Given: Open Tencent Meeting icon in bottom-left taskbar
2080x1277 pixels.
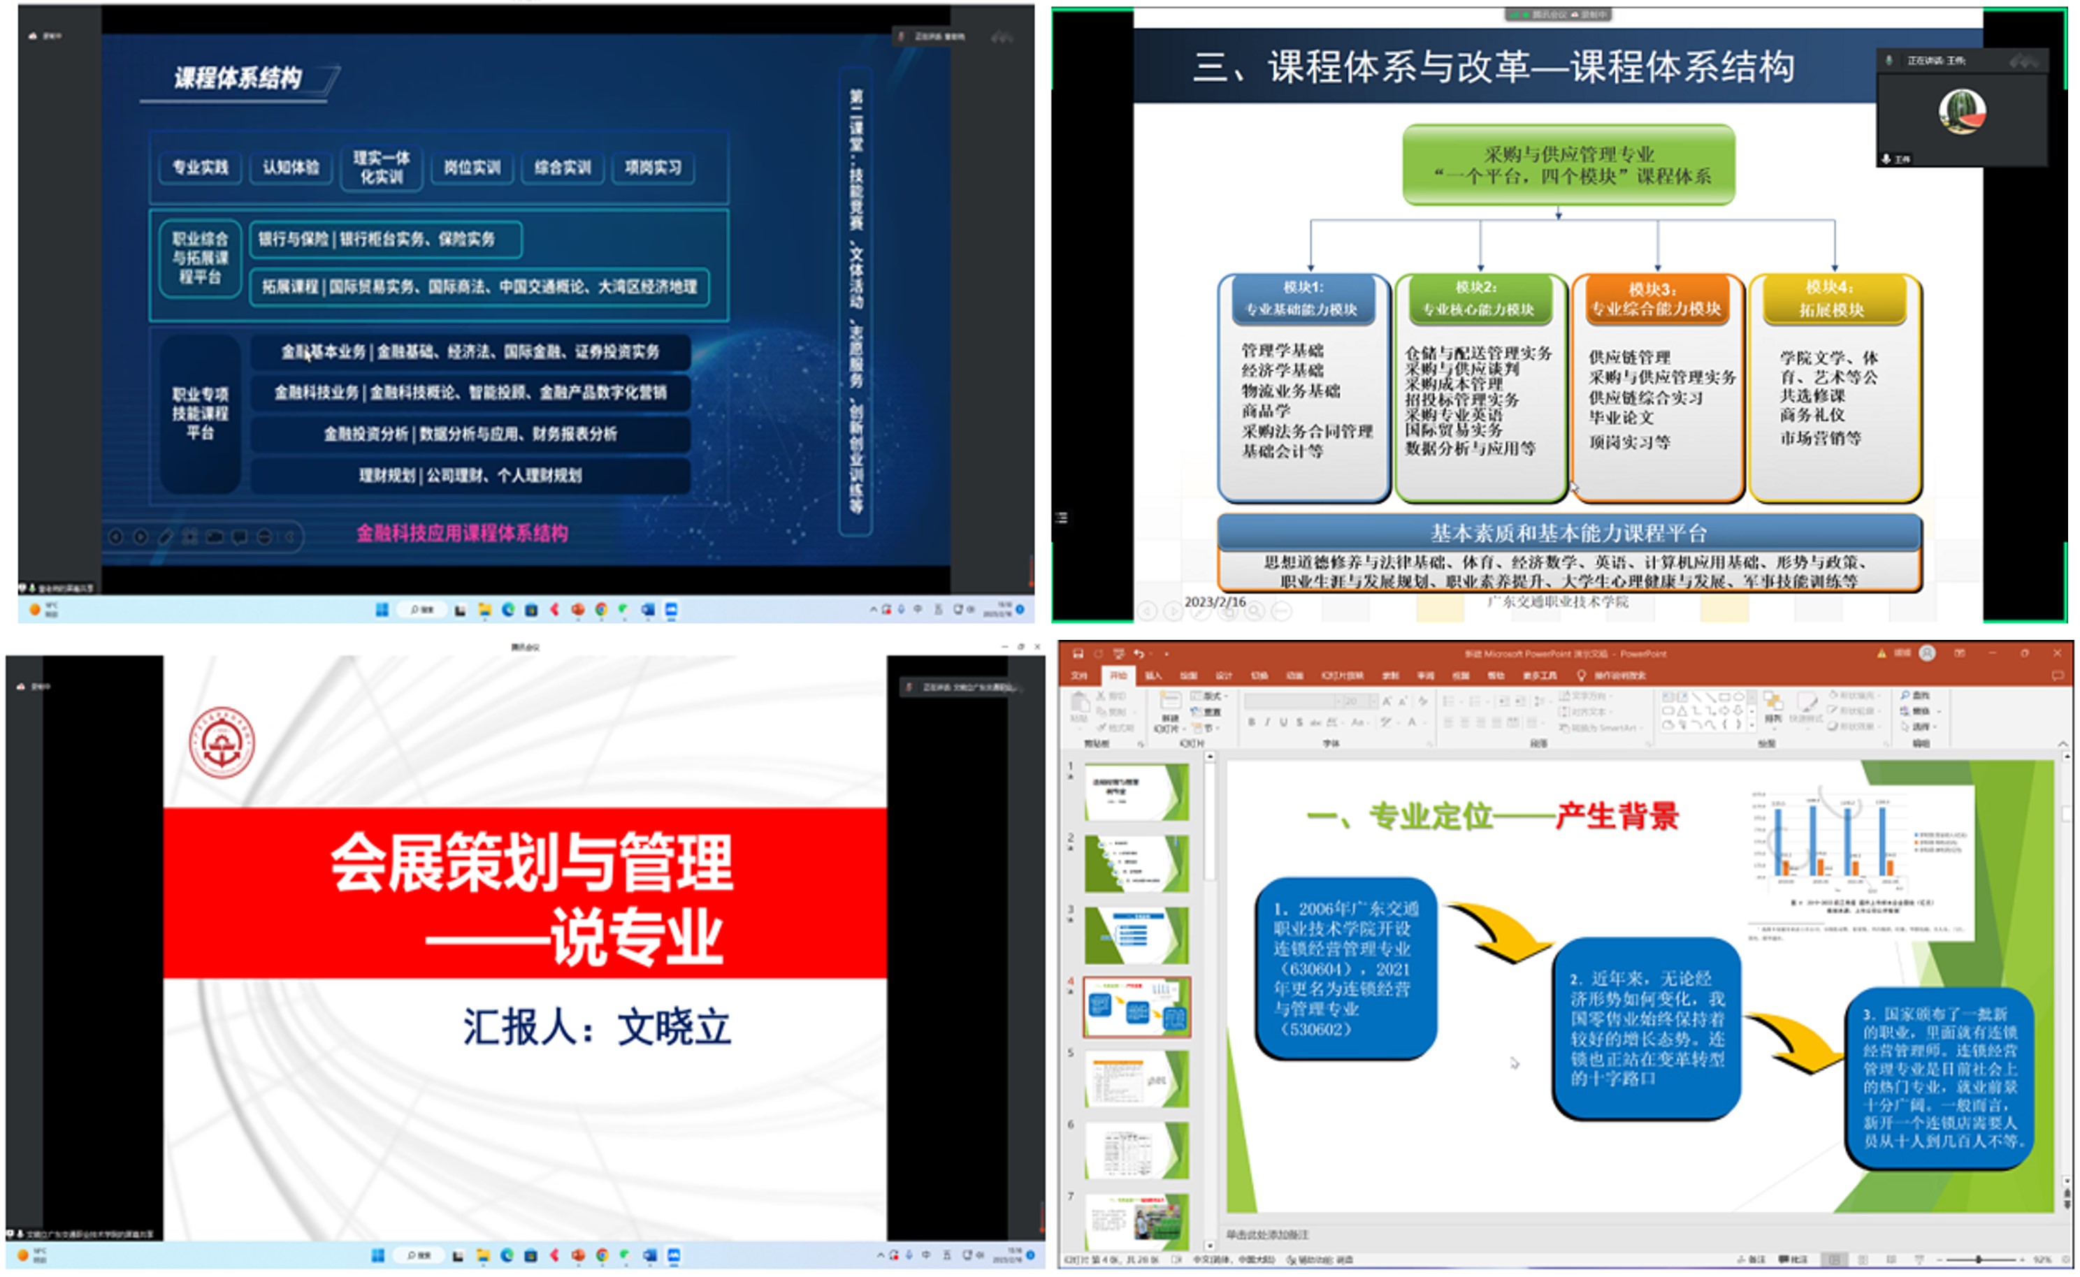Looking at the screenshot, I should click(673, 1256).
